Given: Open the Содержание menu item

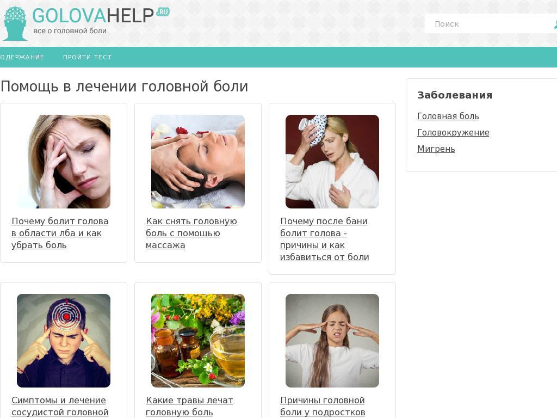Looking at the screenshot, I should (x=22, y=57).
